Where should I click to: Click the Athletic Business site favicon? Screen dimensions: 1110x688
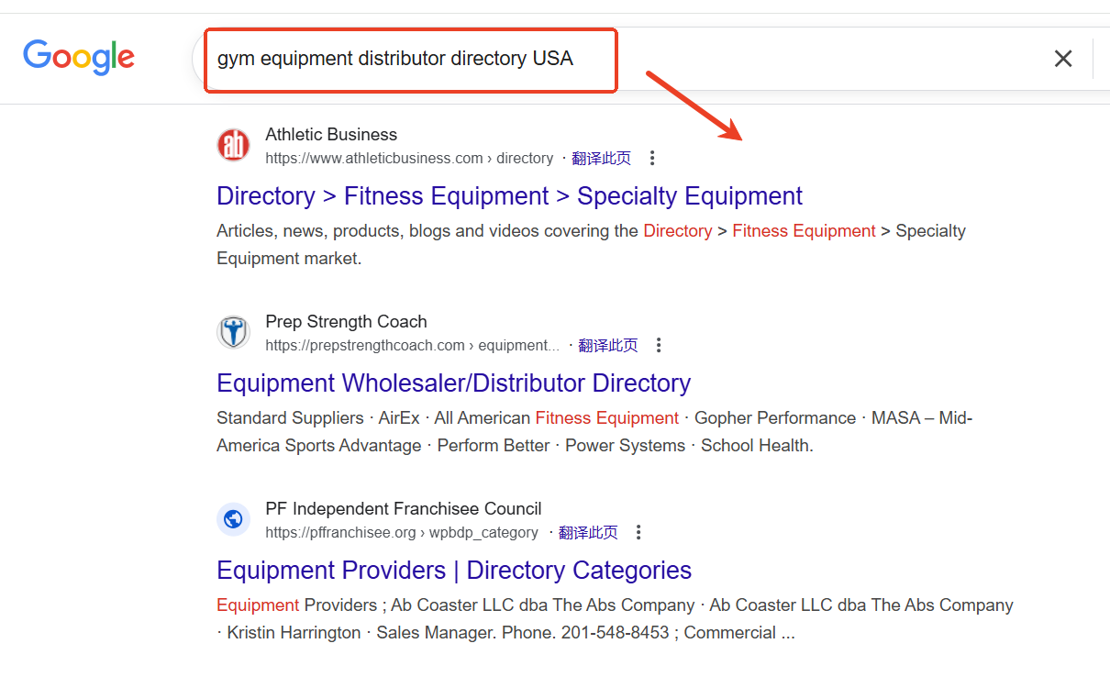coord(233,145)
